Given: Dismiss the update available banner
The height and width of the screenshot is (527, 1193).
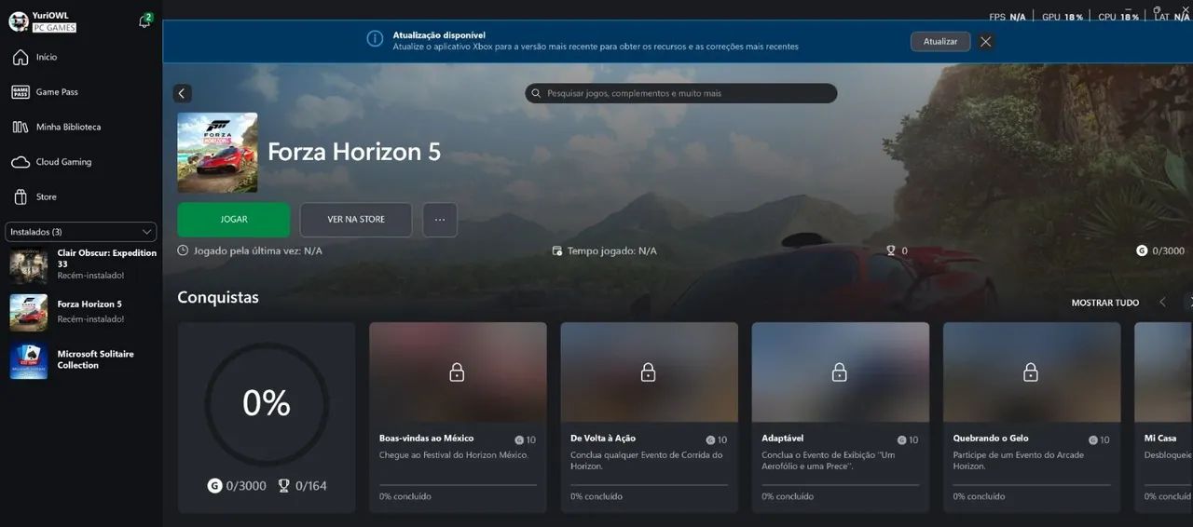Looking at the screenshot, I should [986, 41].
